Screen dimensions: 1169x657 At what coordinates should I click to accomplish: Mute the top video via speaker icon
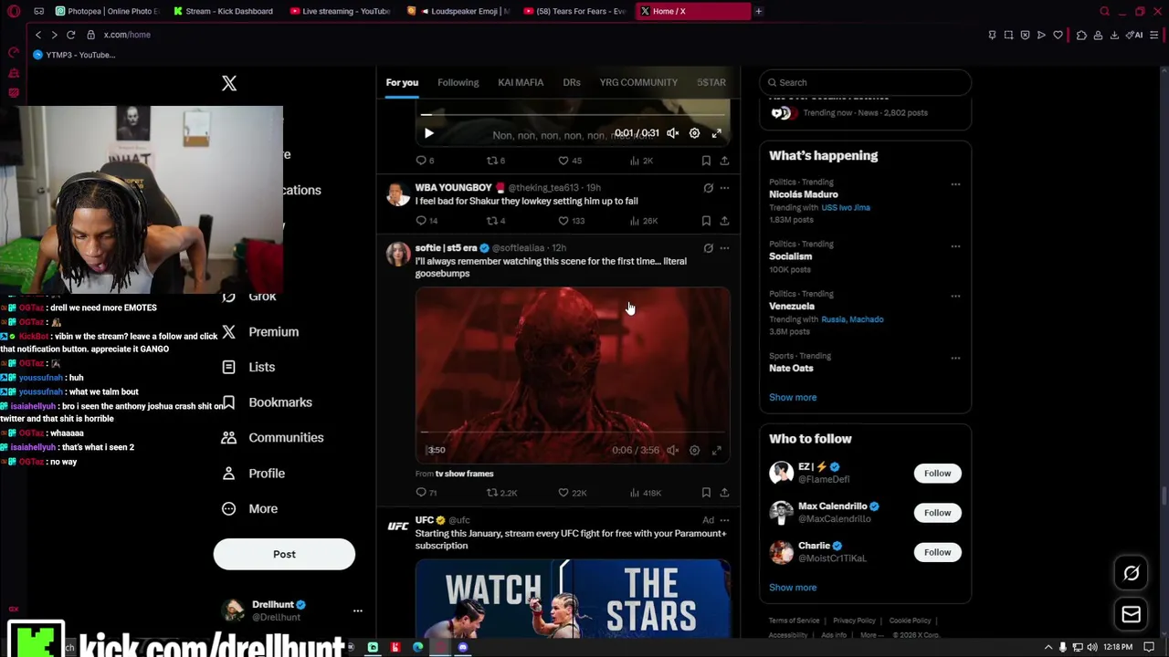[x=672, y=133]
